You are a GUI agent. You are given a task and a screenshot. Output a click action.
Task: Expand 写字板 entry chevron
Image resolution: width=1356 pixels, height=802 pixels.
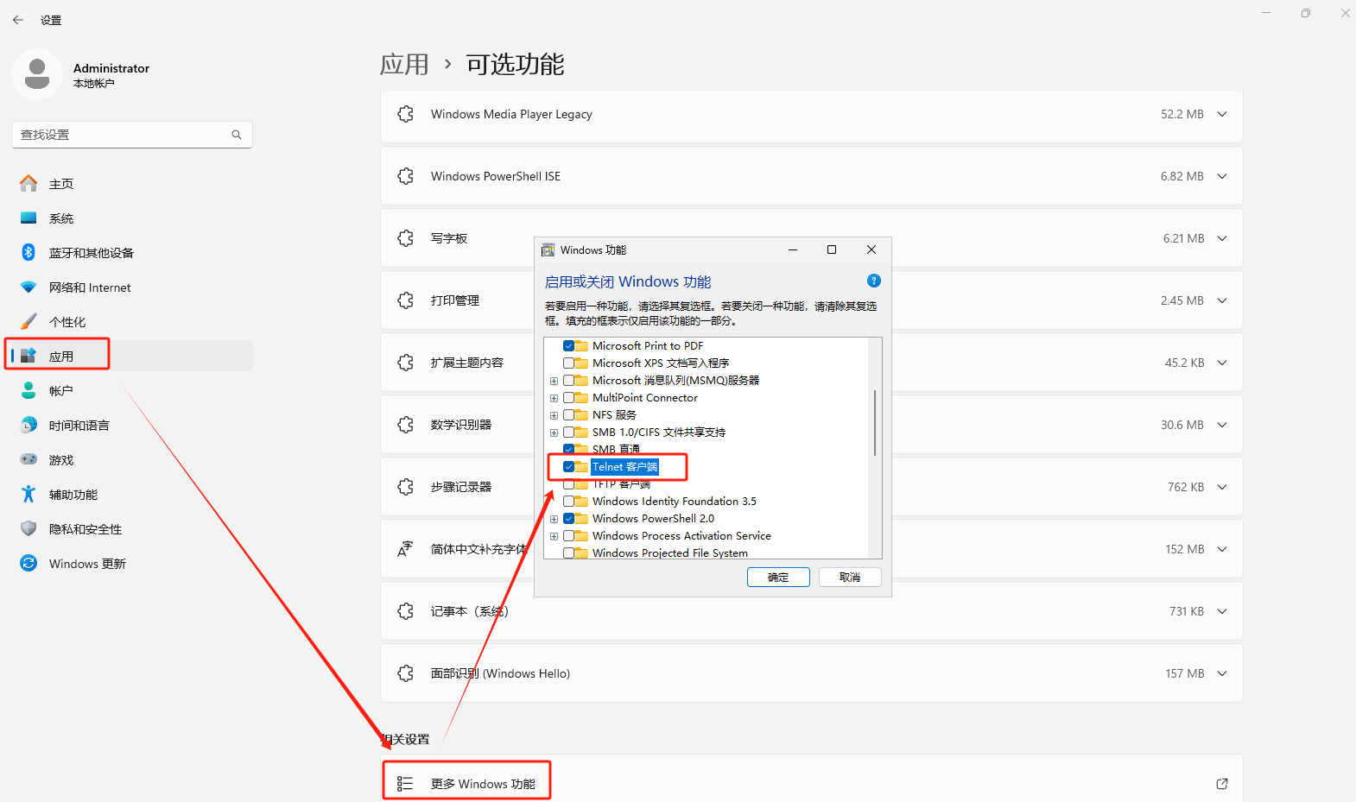[1222, 238]
